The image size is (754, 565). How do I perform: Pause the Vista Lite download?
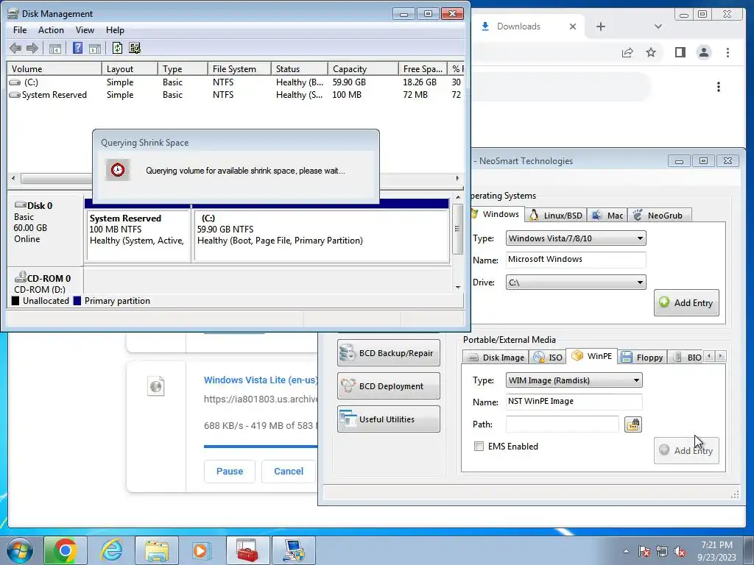[x=230, y=472]
